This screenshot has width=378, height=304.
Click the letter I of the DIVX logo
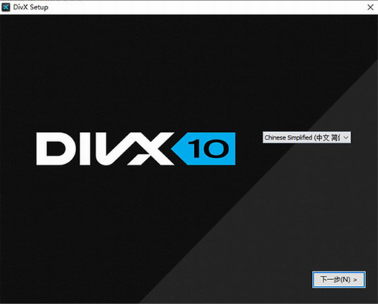[x=85, y=149]
